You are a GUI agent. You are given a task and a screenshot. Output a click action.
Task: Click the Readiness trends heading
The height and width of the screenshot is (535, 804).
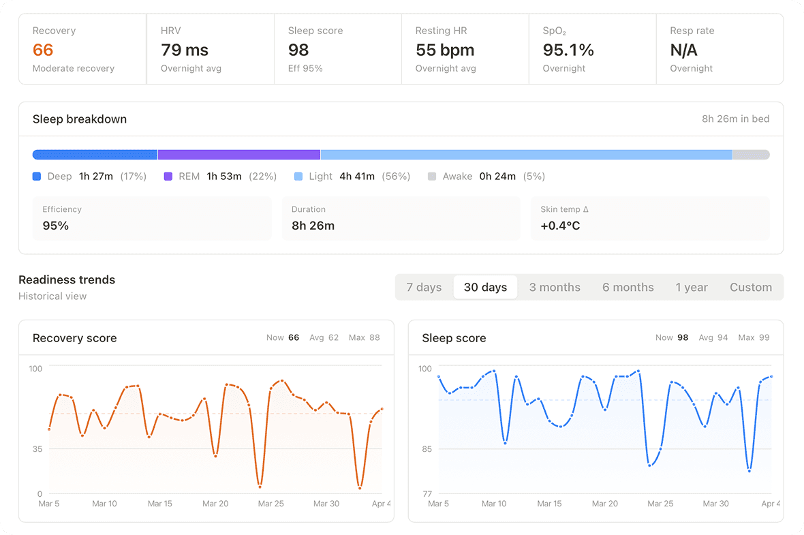(67, 279)
